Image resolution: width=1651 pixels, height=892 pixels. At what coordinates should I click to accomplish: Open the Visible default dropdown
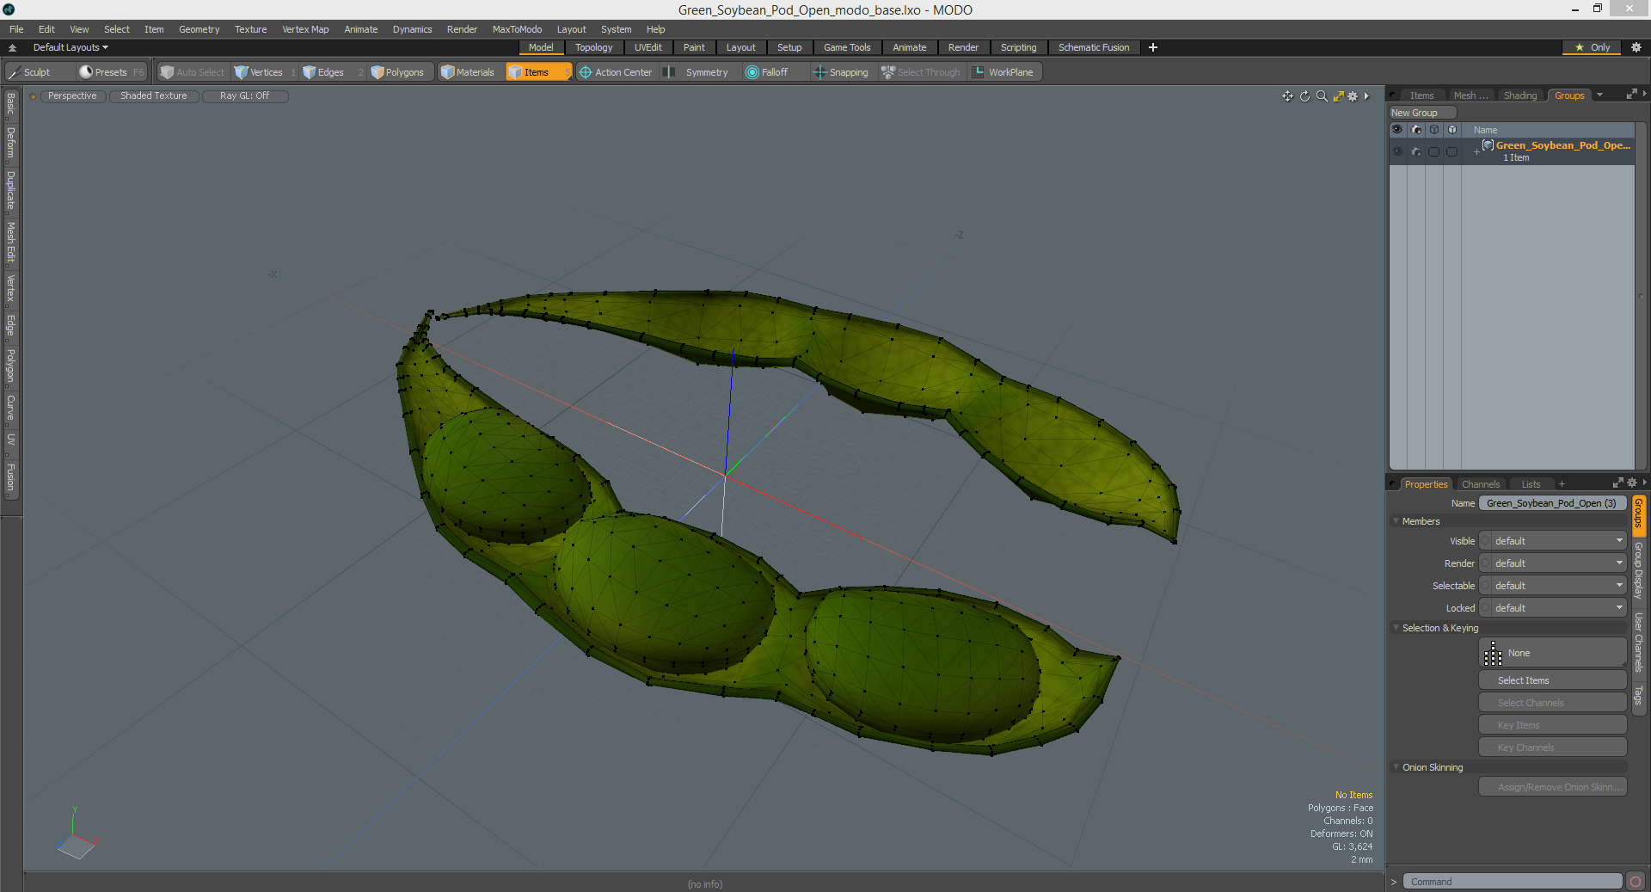[1559, 541]
